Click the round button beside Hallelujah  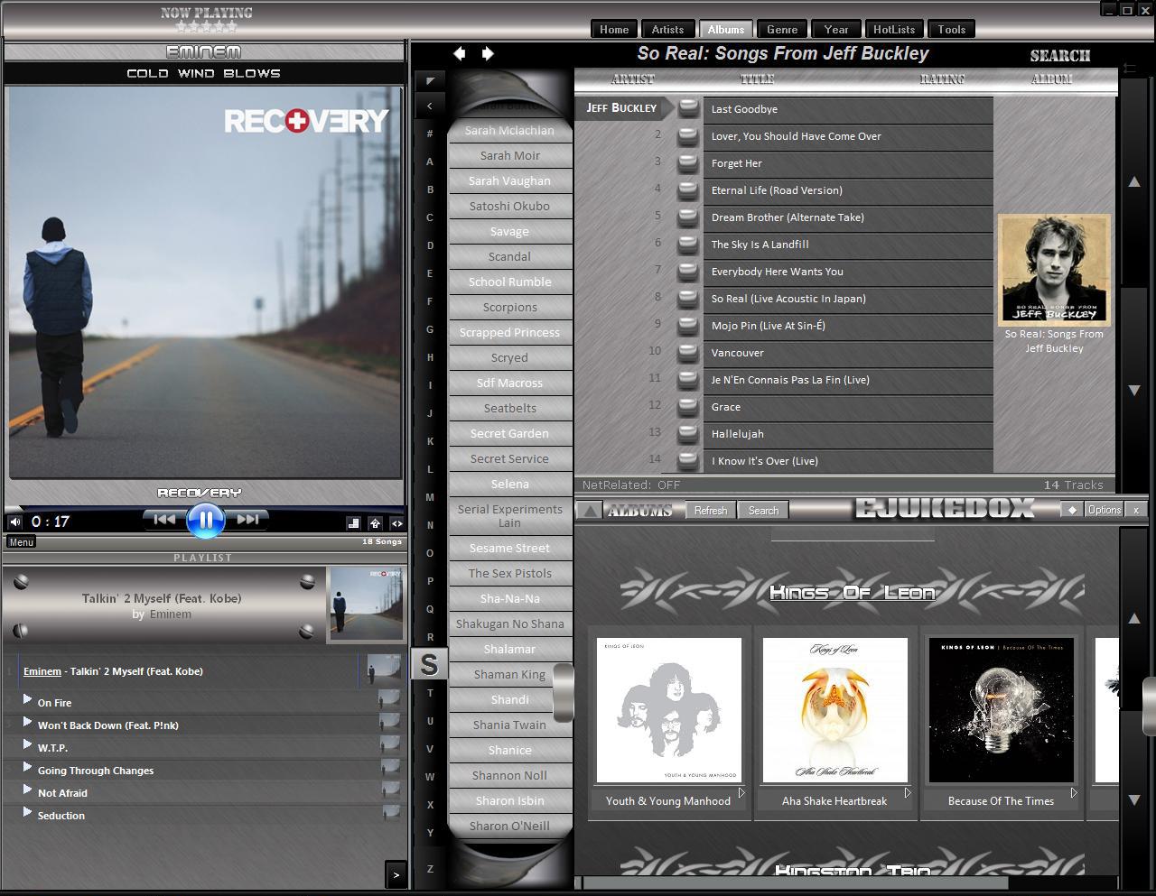(x=688, y=433)
